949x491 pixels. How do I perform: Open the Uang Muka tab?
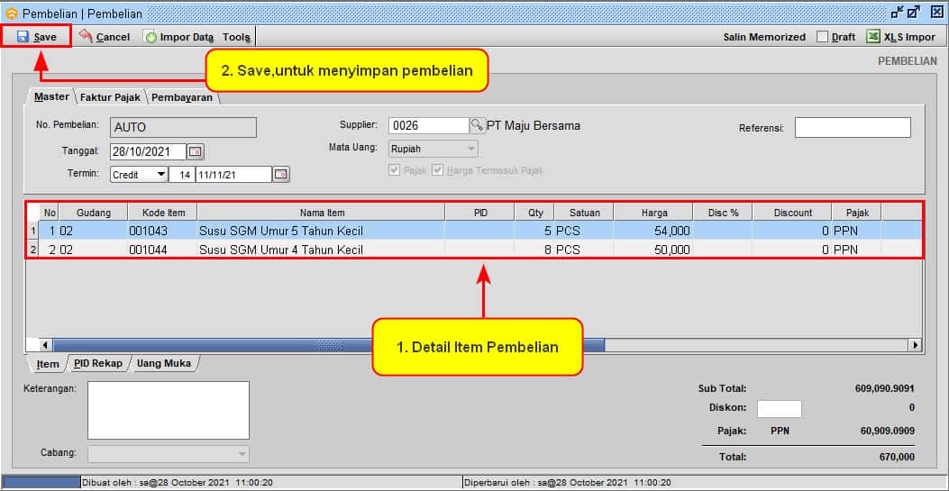[x=163, y=364]
